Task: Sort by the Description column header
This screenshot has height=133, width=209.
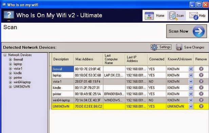Action: point(63,59)
